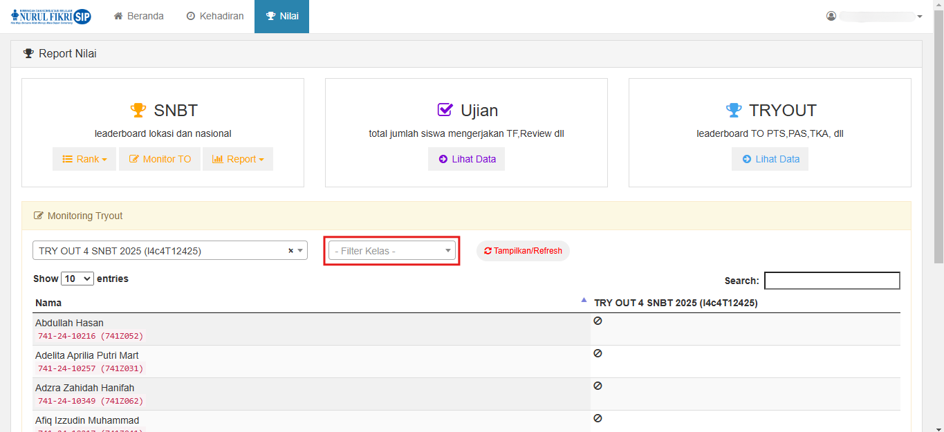
Task: Open Lihat Data under Ujian
Action: click(466, 159)
